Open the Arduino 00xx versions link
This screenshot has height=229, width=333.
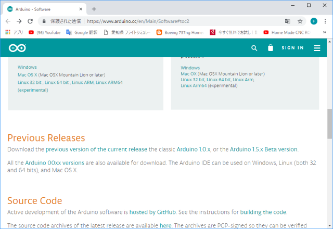click(x=55, y=163)
